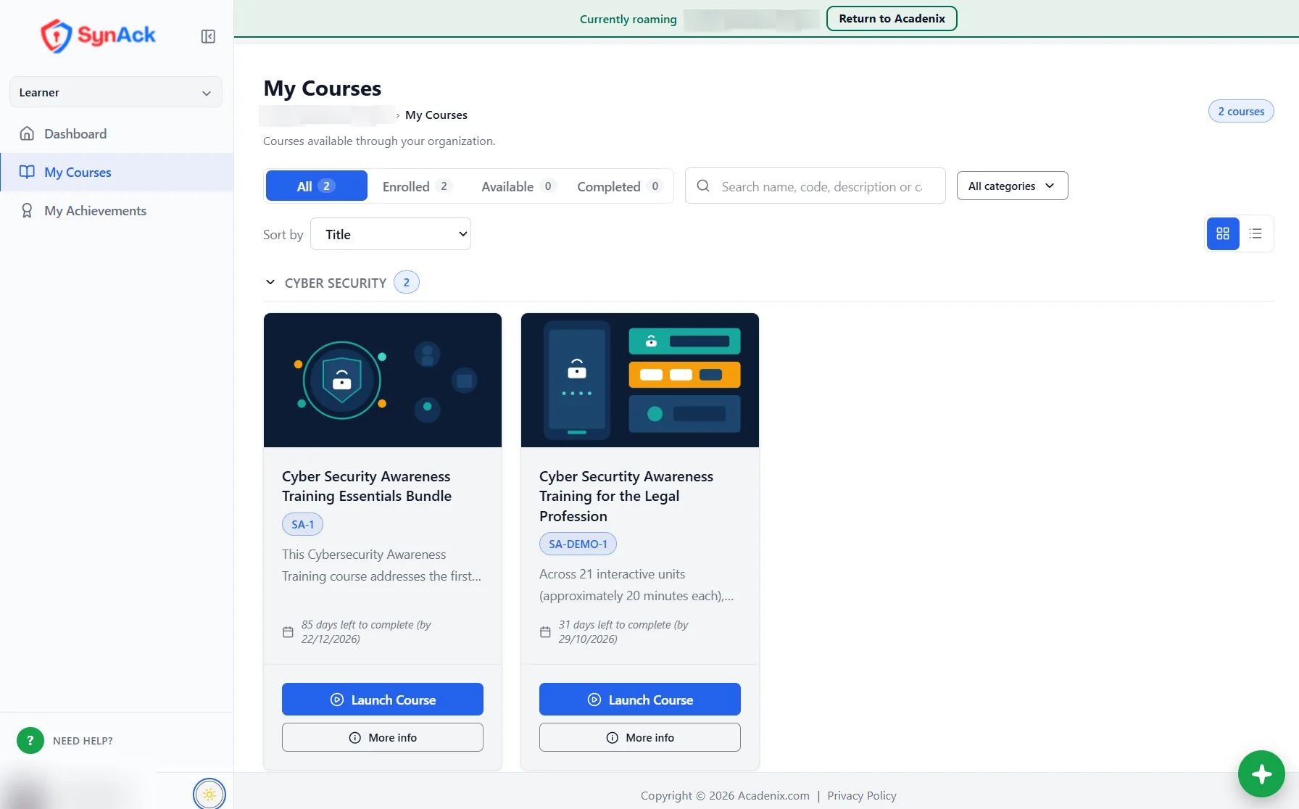Image resolution: width=1299 pixels, height=809 pixels.
Task: Select the Completed tab
Action: [x=620, y=186]
